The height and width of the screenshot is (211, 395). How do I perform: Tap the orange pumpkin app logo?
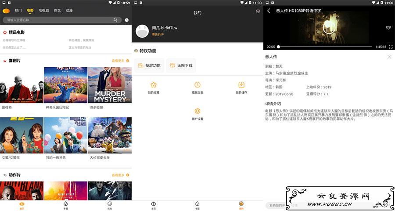pyautogui.click(x=6, y=11)
